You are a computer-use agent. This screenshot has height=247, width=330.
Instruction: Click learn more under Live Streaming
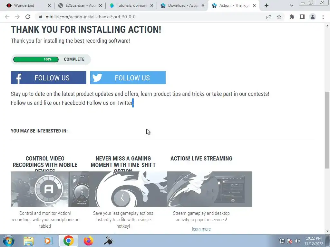click(x=201, y=229)
